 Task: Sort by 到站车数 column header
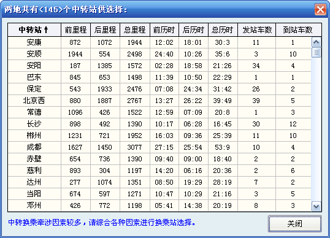click(299, 30)
